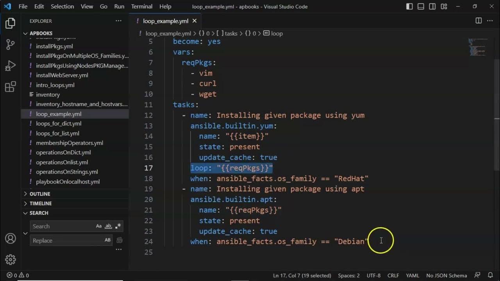This screenshot has width=500, height=281.
Task: Click the loop breadcrumb segment
Action: (273, 34)
